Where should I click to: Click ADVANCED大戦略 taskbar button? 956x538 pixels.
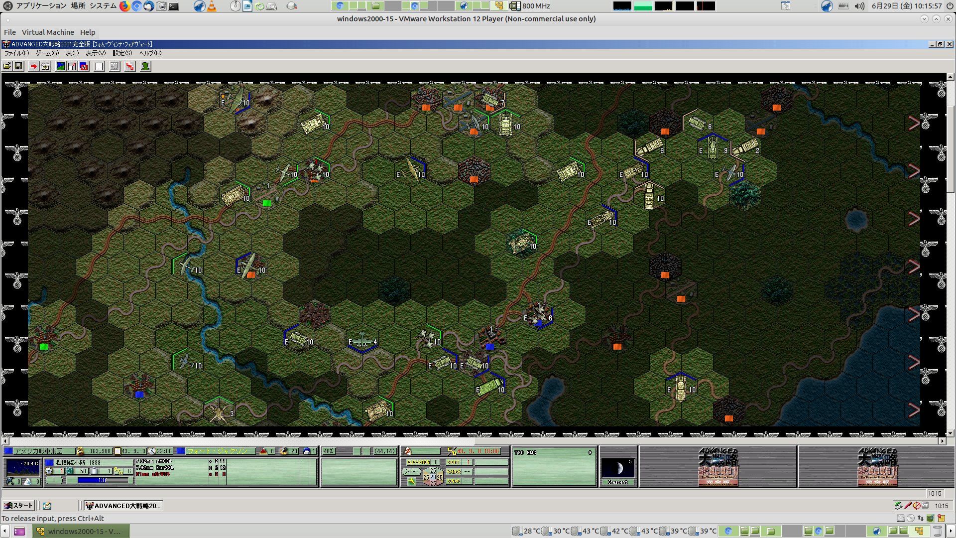[x=123, y=506]
